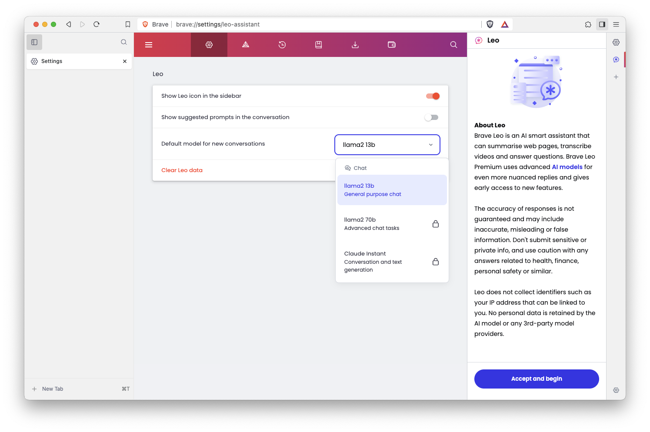
Task: Follow the AI models link
Action: click(x=567, y=167)
